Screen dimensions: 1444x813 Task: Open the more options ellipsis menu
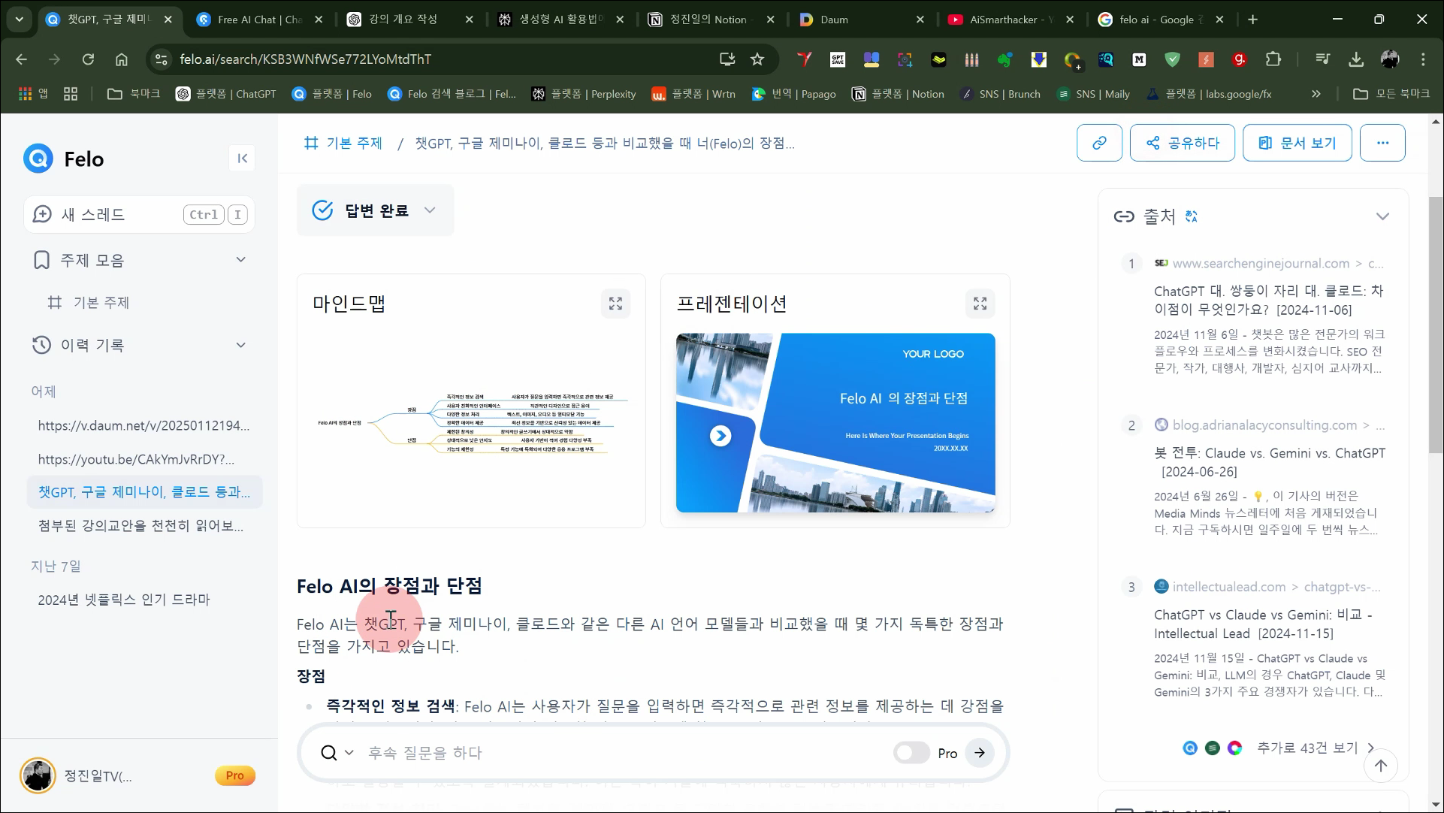click(1382, 143)
